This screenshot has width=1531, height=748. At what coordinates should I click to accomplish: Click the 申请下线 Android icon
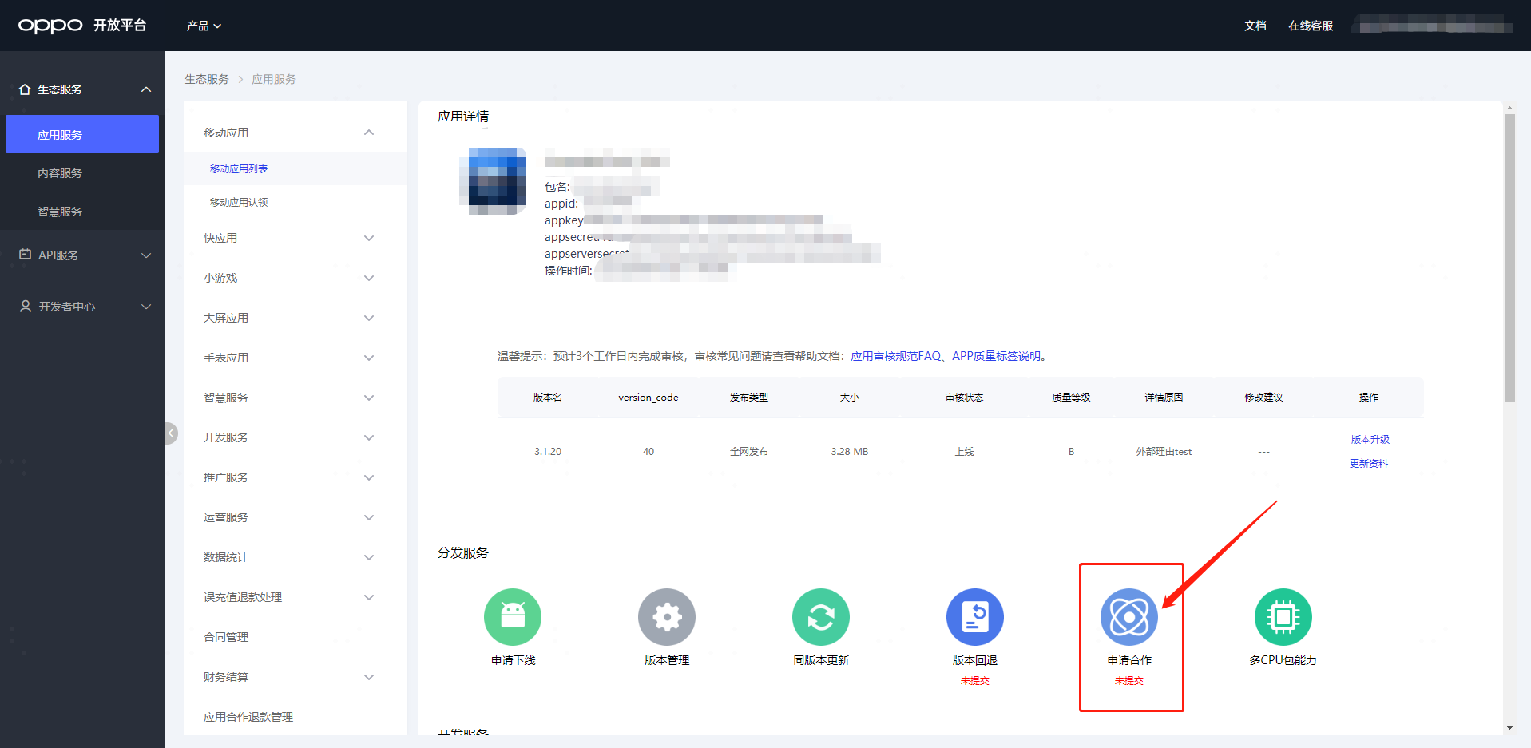point(512,616)
